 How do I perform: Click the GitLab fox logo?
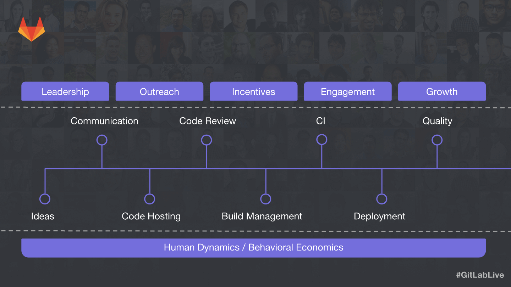point(32,29)
